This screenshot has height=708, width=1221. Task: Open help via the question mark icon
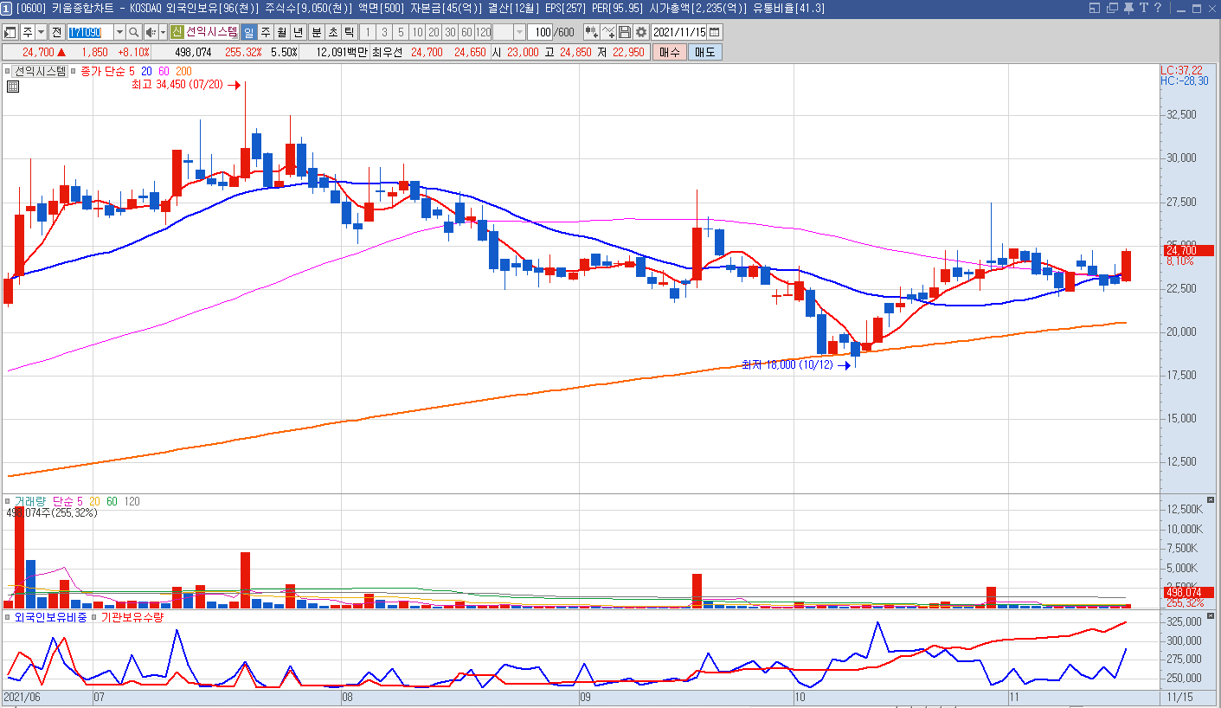[x=1158, y=8]
